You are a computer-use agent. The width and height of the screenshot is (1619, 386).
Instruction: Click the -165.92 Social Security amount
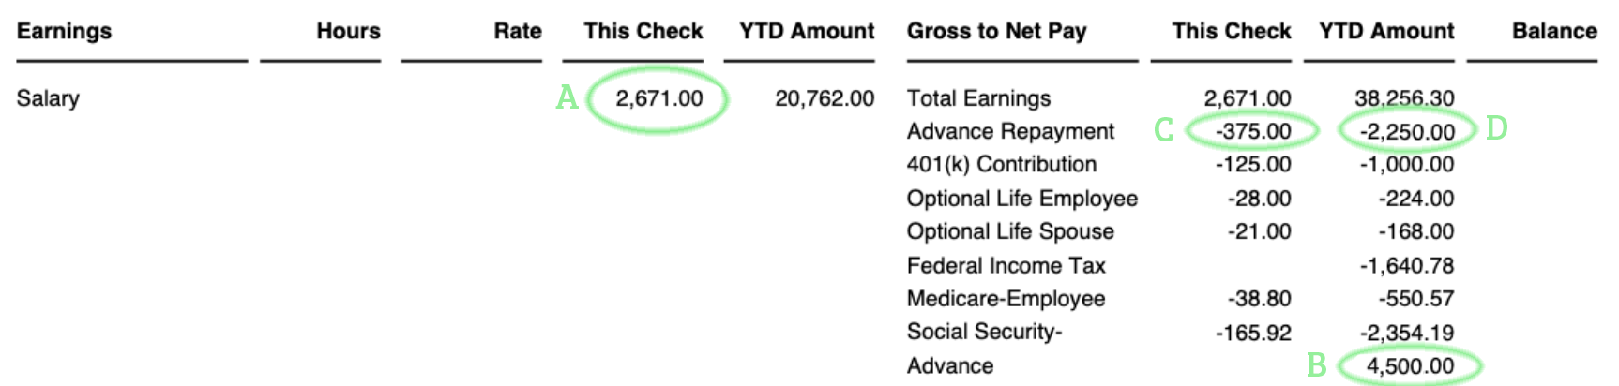[x=1252, y=333]
